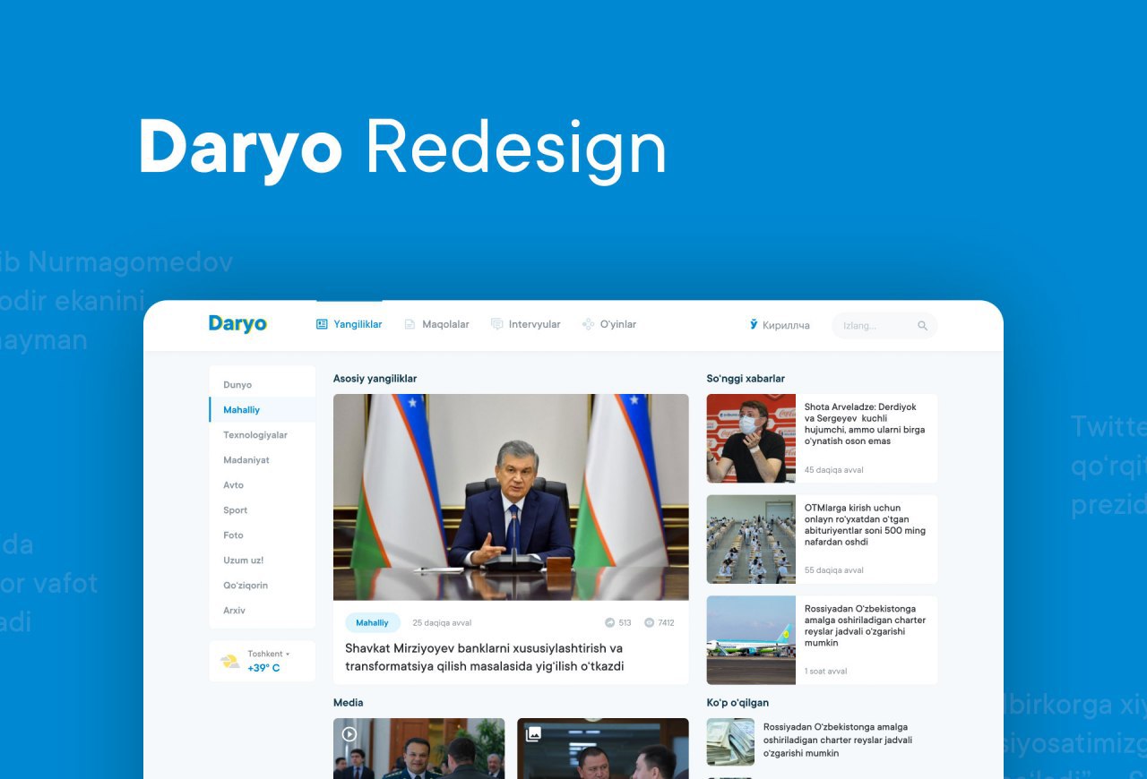This screenshot has width=1147, height=779.
Task: Click the share count icon showing 513
Action: tap(610, 622)
